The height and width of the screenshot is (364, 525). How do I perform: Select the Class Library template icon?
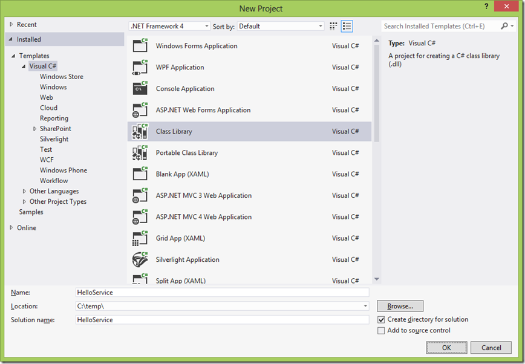click(140, 131)
